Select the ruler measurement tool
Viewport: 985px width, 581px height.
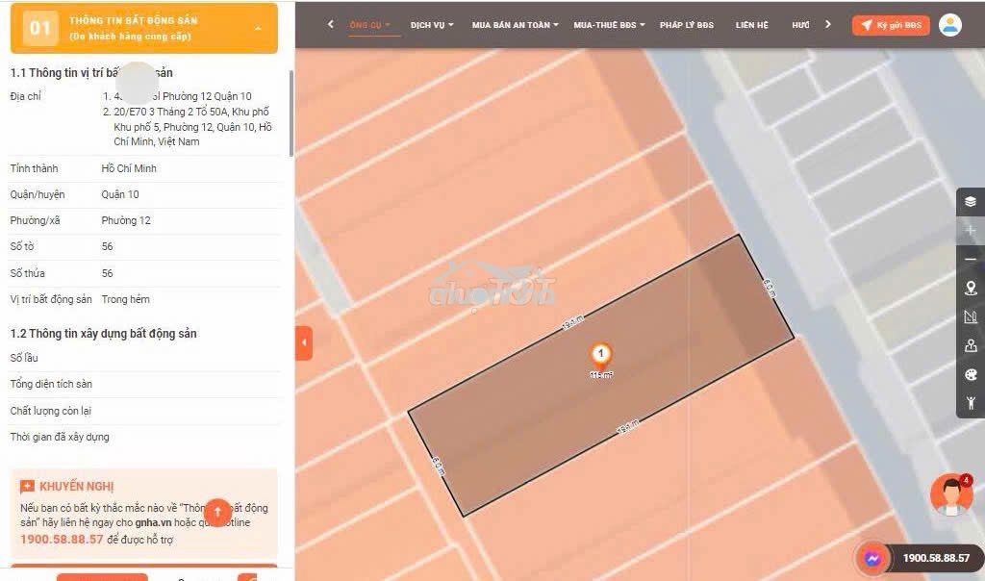pos(971,316)
